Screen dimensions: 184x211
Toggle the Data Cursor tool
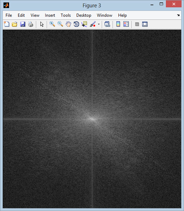pos(84,24)
